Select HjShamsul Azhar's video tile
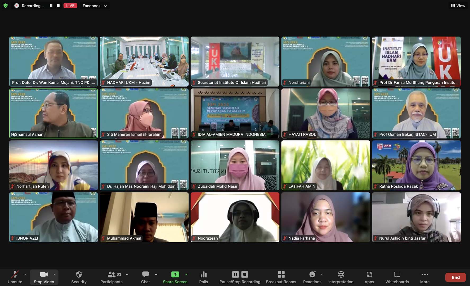Viewport: 470px width, 286px height. click(x=53, y=113)
